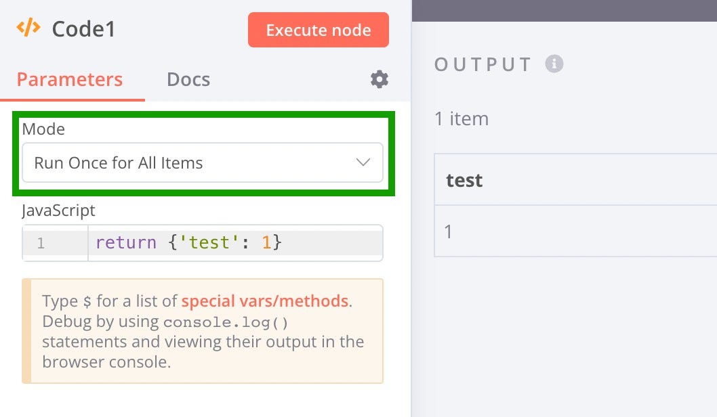This screenshot has width=717, height=417.
Task: Switch to the Docs tab
Action: (x=188, y=79)
